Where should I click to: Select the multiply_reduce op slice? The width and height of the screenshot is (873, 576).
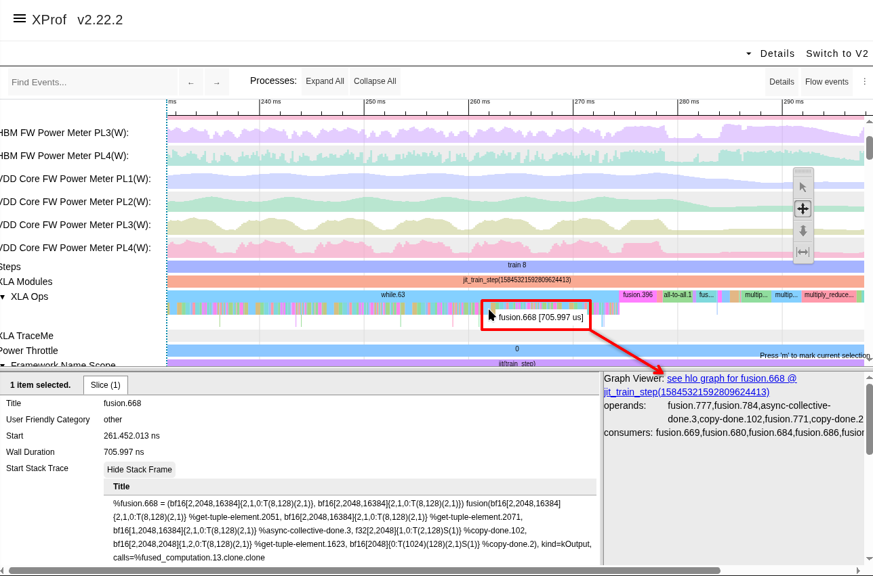829,295
